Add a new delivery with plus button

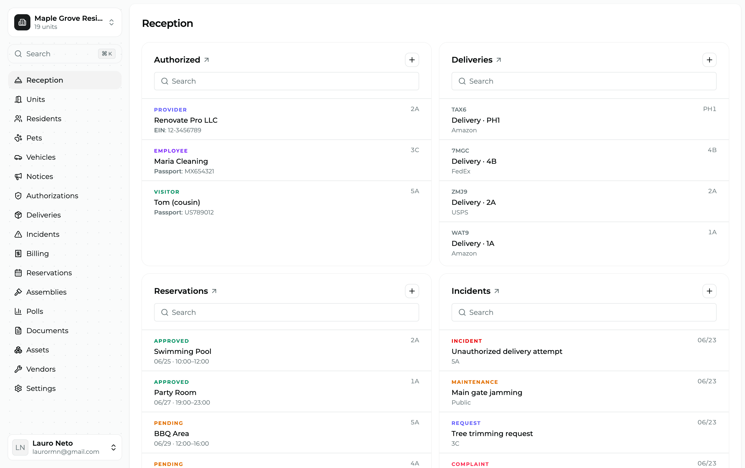point(709,60)
